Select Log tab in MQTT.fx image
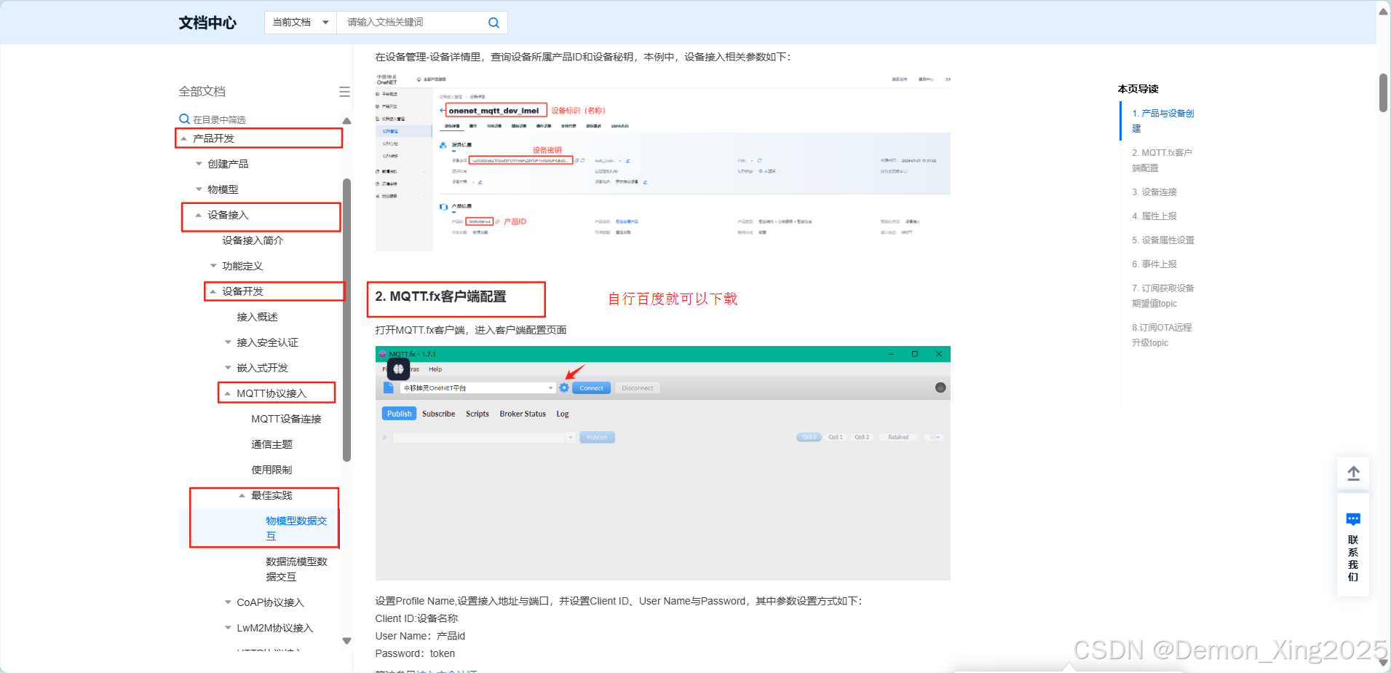Image resolution: width=1391 pixels, height=673 pixels. pos(563,414)
